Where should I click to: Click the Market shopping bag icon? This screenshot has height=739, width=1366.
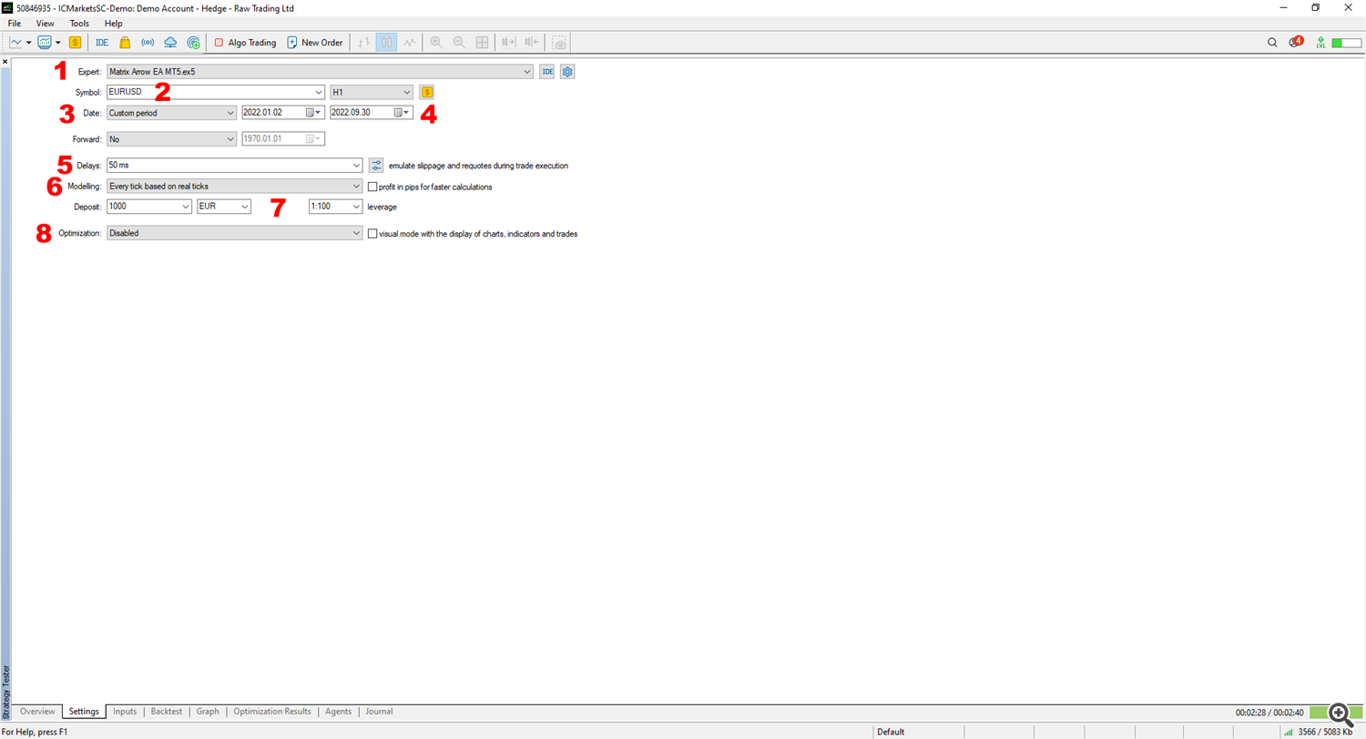pos(125,42)
